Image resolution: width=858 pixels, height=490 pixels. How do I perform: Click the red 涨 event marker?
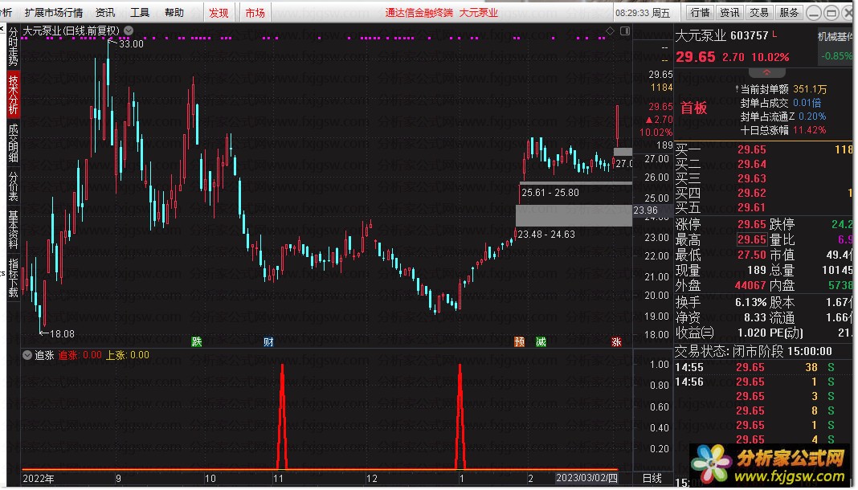tap(616, 342)
